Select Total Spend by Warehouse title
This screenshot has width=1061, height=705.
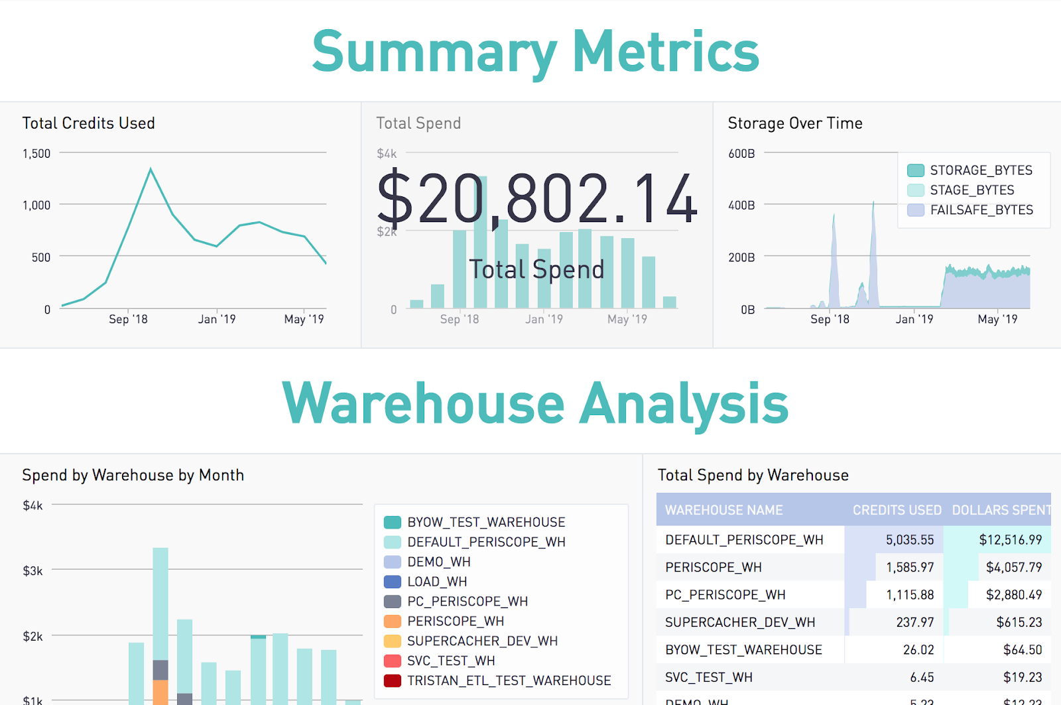tap(753, 476)
